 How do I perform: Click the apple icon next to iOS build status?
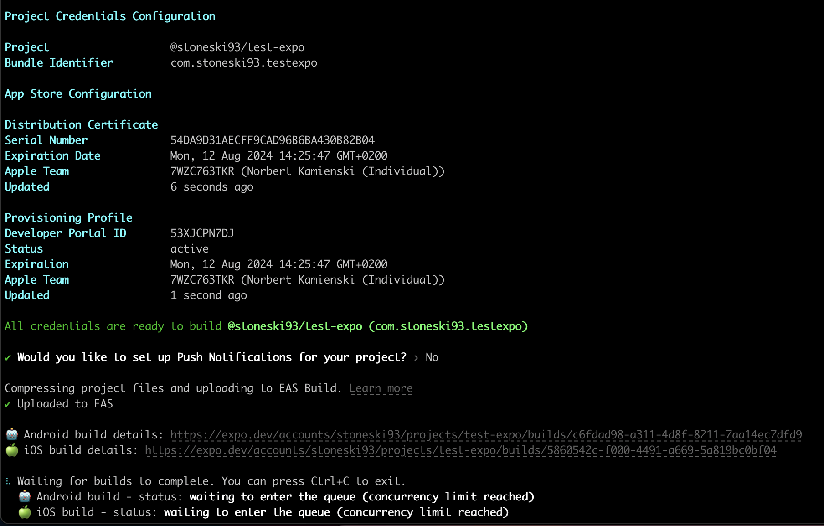point(25,512)
